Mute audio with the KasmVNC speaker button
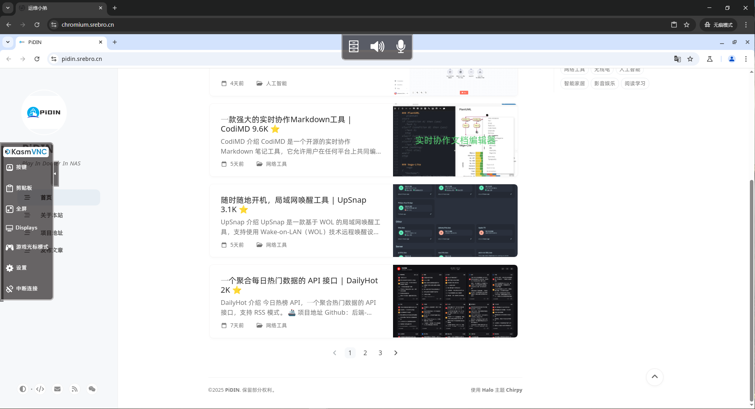The height and width of the screenshot is (409, 755). [377, 47]
